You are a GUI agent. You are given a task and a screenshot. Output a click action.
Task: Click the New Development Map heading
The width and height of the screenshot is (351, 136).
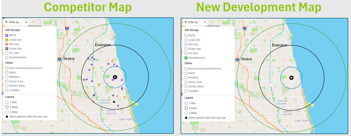coord(259,7)
